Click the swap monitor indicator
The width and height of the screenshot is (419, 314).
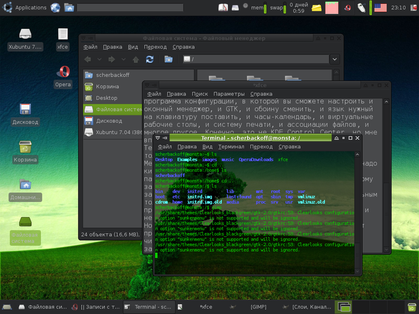(x=278, y=8)
